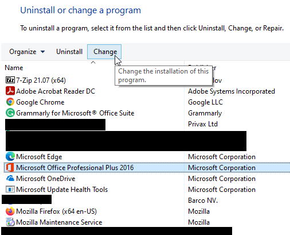This screenshot has width=290, height=235.
Task: Click the Uninstall toolbar button
Action: (x=69, y=52)
